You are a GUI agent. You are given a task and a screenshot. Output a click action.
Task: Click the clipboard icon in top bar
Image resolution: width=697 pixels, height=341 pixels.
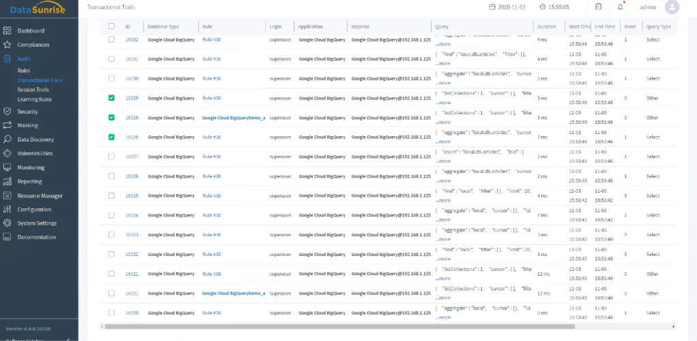[x=598, y=7]
